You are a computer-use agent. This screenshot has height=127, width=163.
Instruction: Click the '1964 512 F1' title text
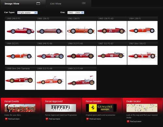coord(12,43)
